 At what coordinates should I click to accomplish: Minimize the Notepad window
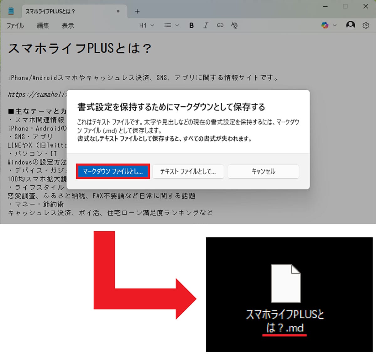click(x=326, y=6)
